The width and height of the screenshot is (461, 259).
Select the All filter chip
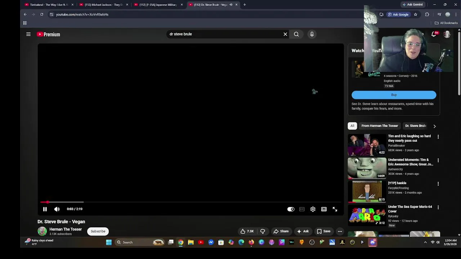[x=352, y=126]
